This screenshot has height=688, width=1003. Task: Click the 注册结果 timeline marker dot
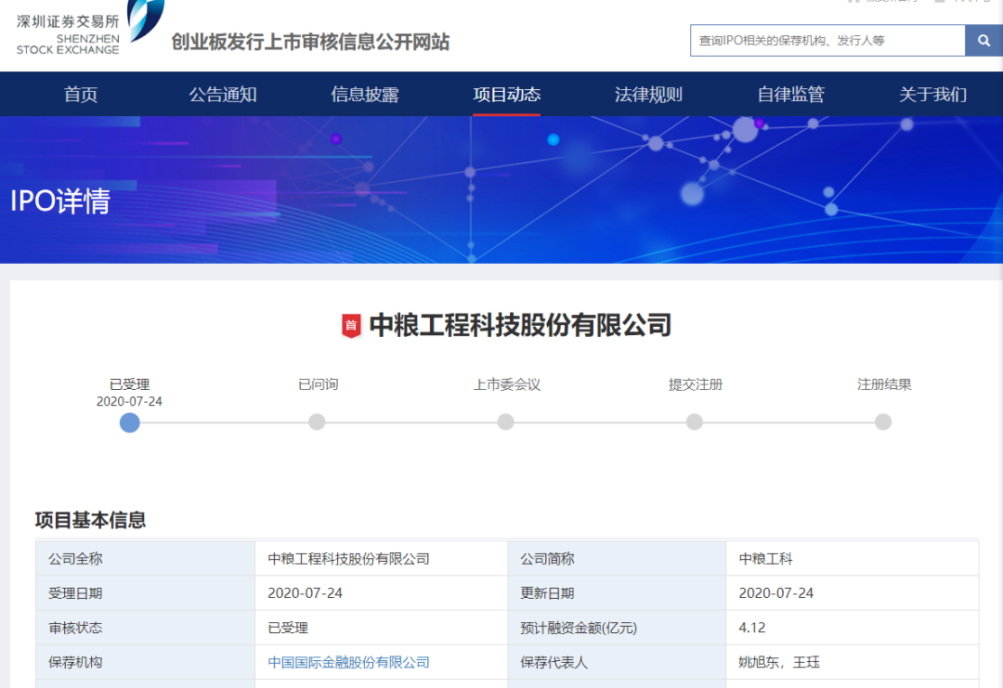click(x=883, y=422)
